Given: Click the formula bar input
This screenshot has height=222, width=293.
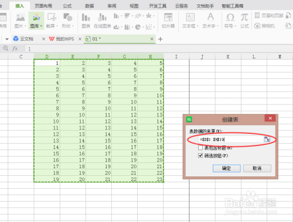Looking at the screenshot, I should [x=159, y=48].
